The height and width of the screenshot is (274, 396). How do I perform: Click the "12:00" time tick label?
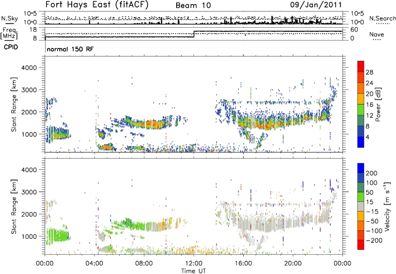[194, 264]
